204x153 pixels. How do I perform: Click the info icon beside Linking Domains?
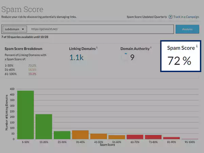(97, 48)
